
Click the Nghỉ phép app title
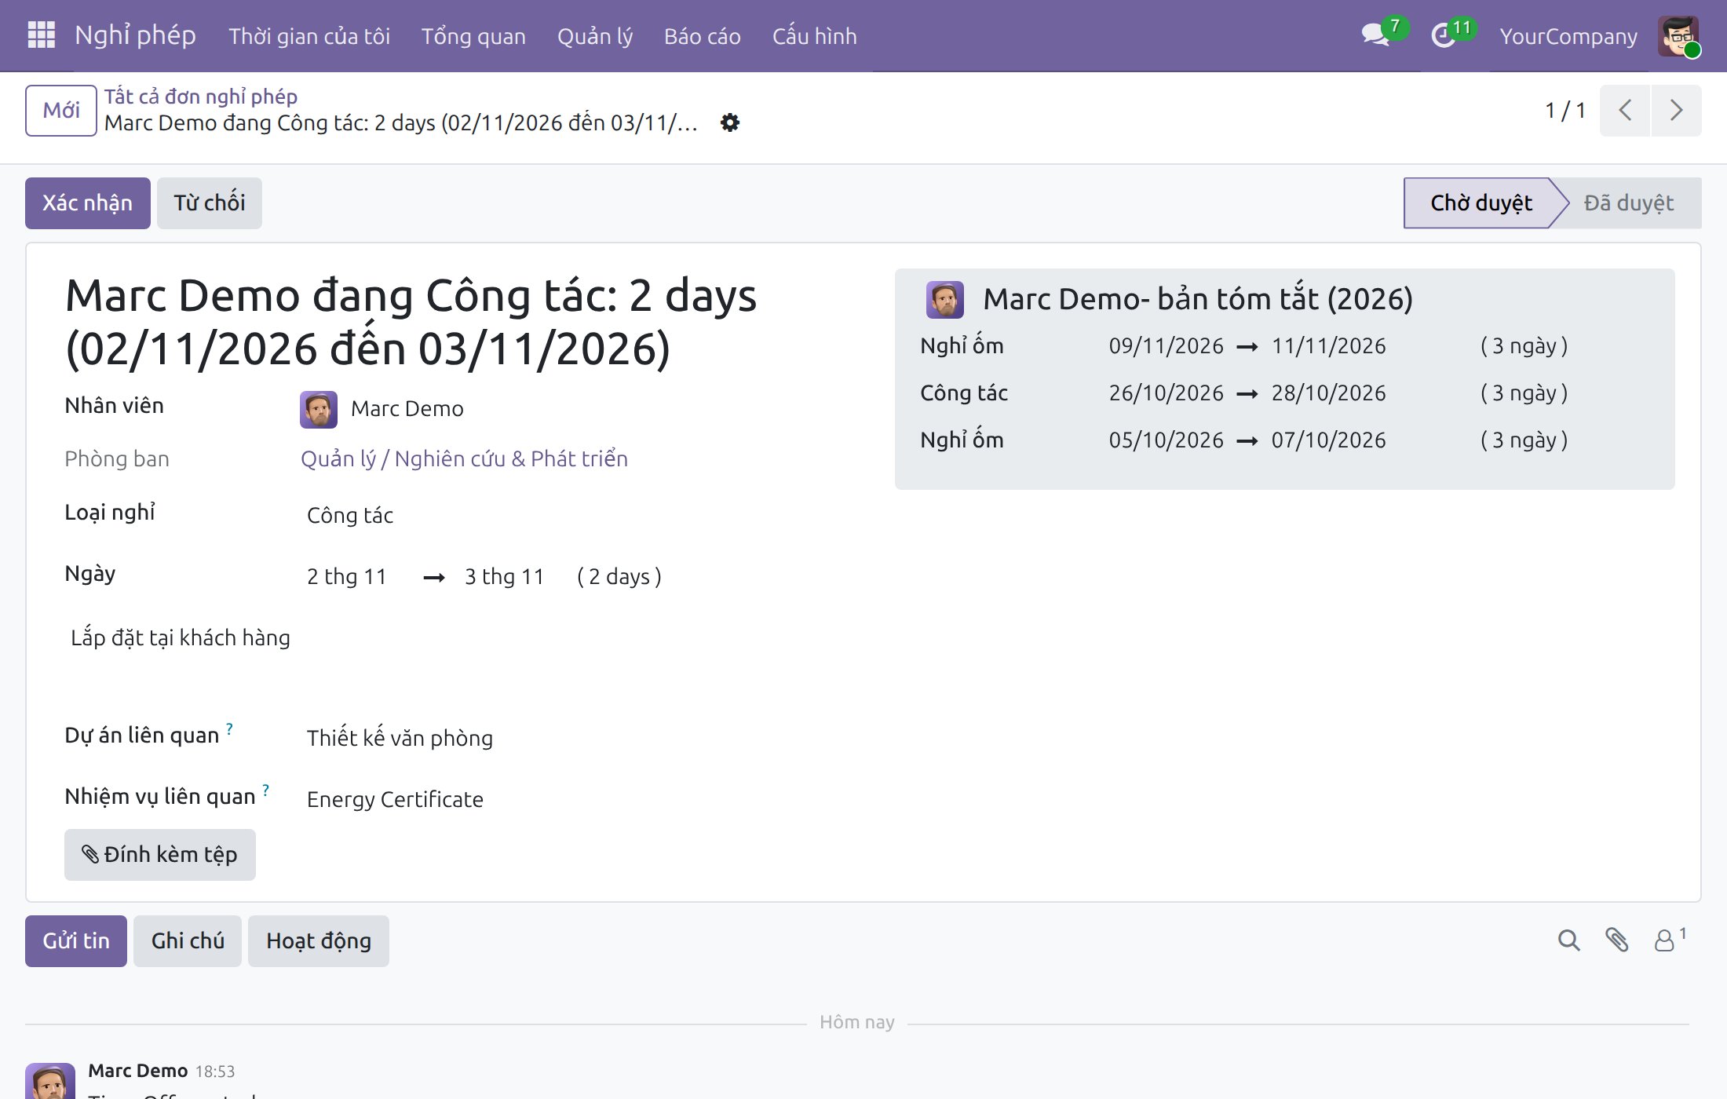point(135,35)
